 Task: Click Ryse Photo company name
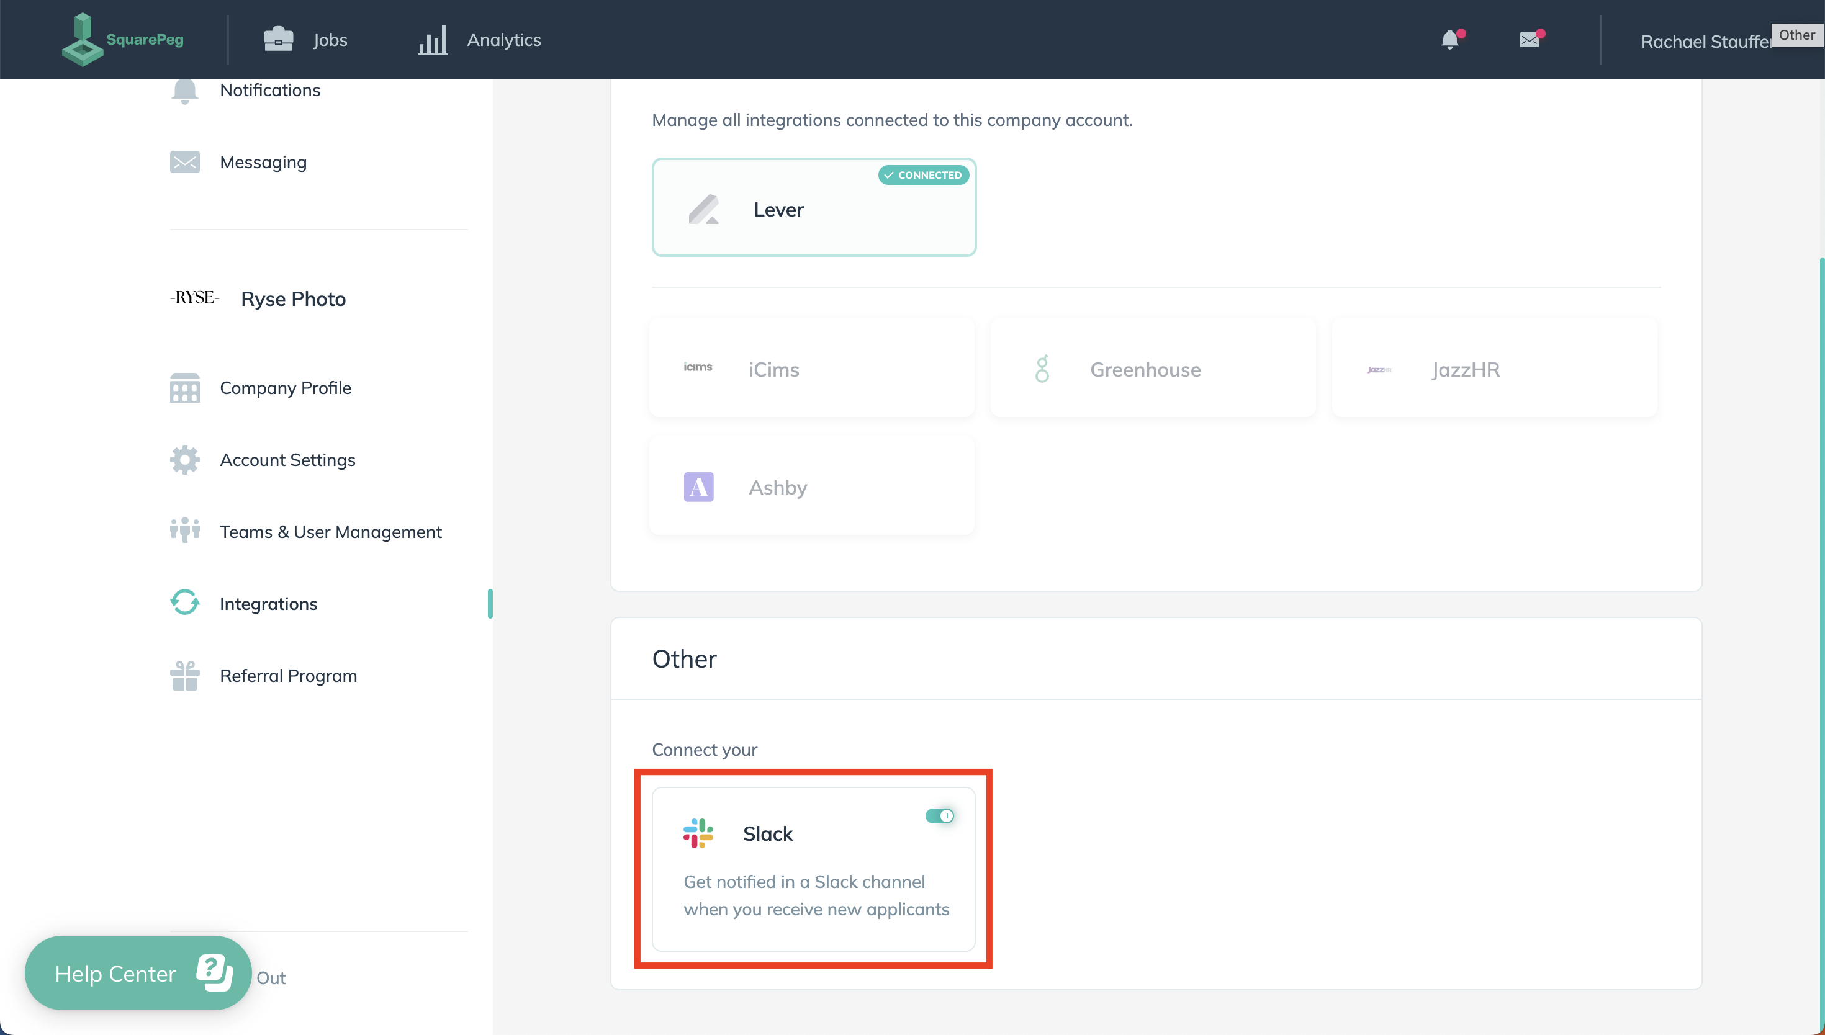(294, 299)
